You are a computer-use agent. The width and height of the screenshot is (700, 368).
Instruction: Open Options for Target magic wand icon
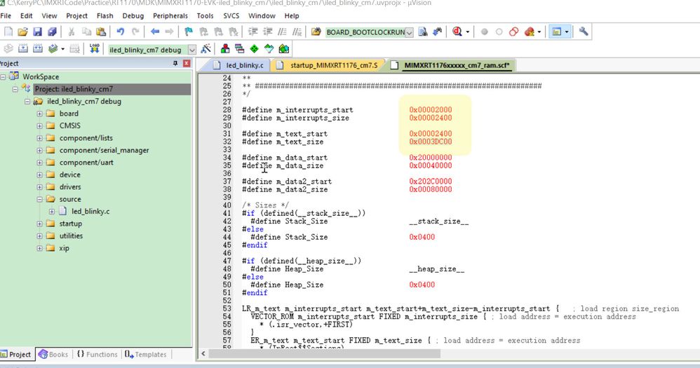tap(206, 48)
